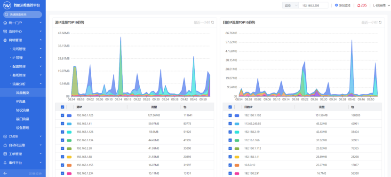The width and height of the screenshot is (391, 177).
Task: Click the 自动化运维 sidebar icon
Action: 5,145
